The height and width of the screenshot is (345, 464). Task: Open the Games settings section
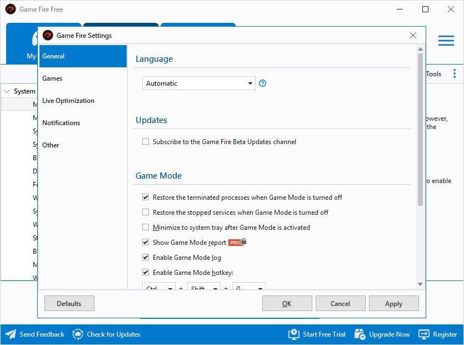tap(83, 78)
